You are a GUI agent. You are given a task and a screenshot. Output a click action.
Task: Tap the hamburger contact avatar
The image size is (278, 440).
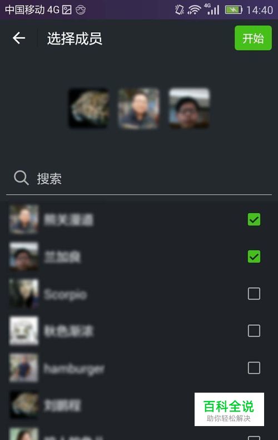tap(24, 368)
